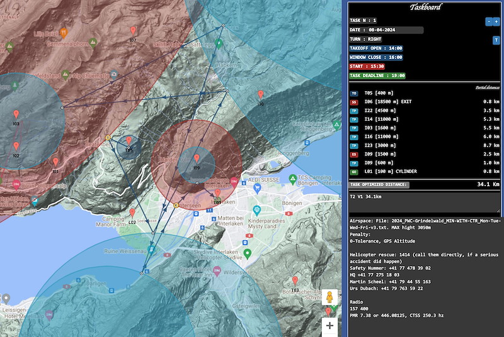Screen dimensions: 504x337
Task: Click the Gemmenalphorn peak marker
Action: 93,43
